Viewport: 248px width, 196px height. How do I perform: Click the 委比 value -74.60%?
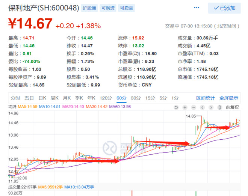31,62
